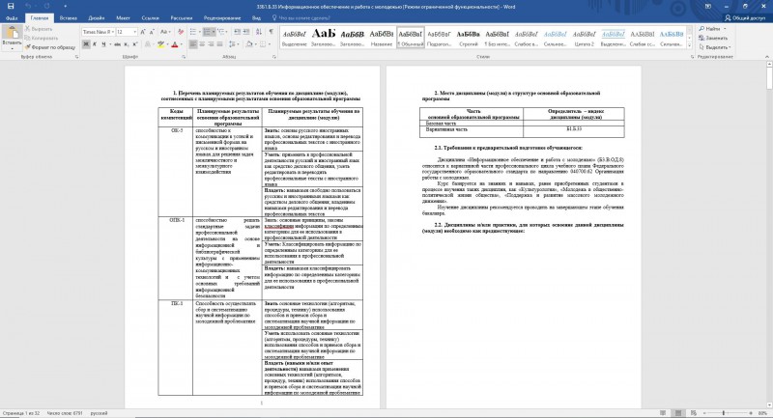This screenshot has width=773, height=418.
Task: Click Найти (Find) button
Action: [x=712, y=29]
